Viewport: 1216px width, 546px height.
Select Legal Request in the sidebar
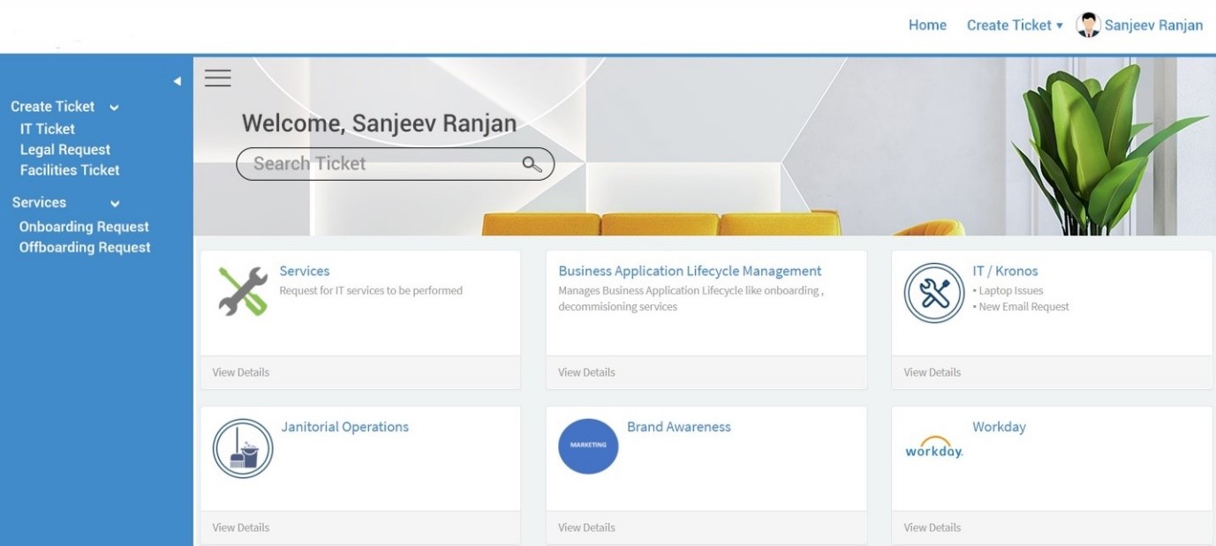pyautogui.click(x=66, y=148)
